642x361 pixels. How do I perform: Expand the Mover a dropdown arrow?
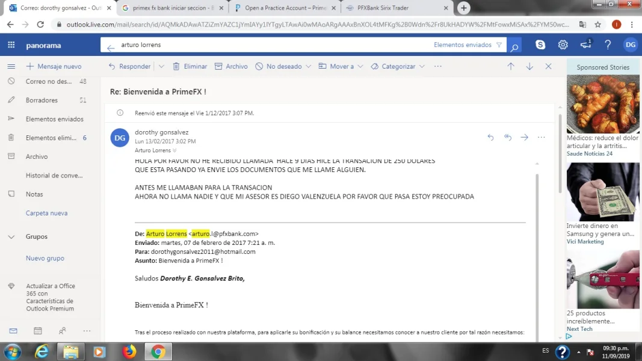tap(360, 66)
